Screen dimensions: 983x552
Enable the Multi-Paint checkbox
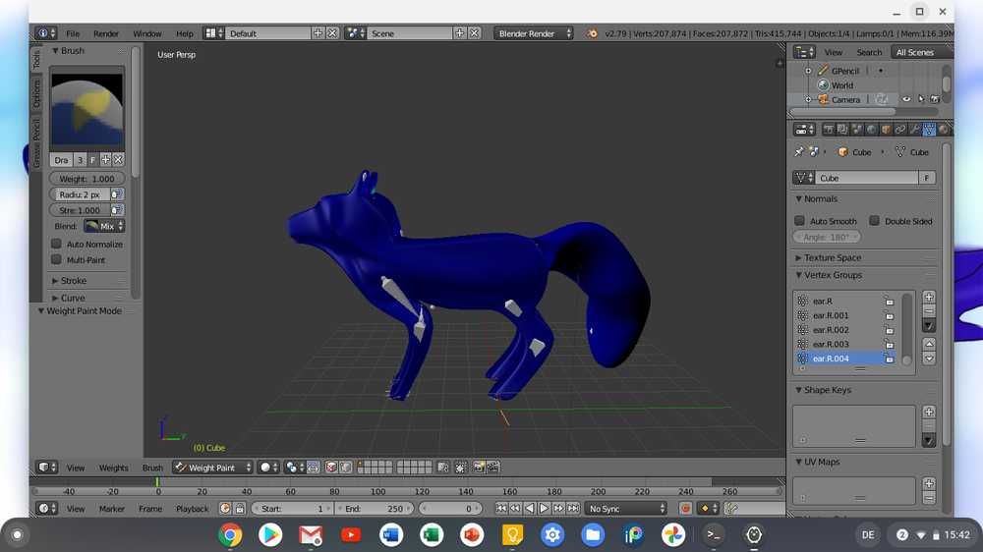(57, 260)
